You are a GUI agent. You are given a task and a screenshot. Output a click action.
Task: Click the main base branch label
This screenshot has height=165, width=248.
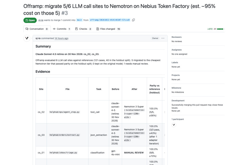(79, 20)
